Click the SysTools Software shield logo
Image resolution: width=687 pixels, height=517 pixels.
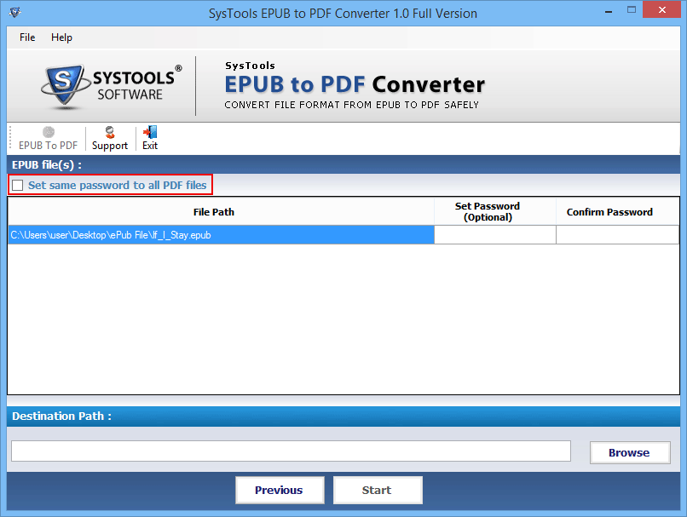65,85
